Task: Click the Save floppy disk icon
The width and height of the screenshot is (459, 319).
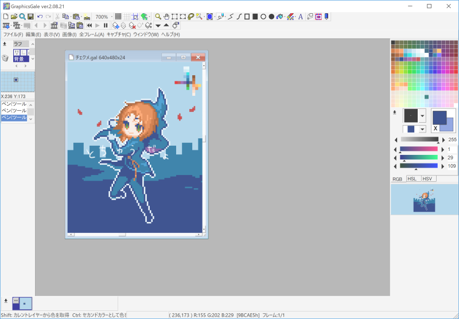Action: click(30, 17)
